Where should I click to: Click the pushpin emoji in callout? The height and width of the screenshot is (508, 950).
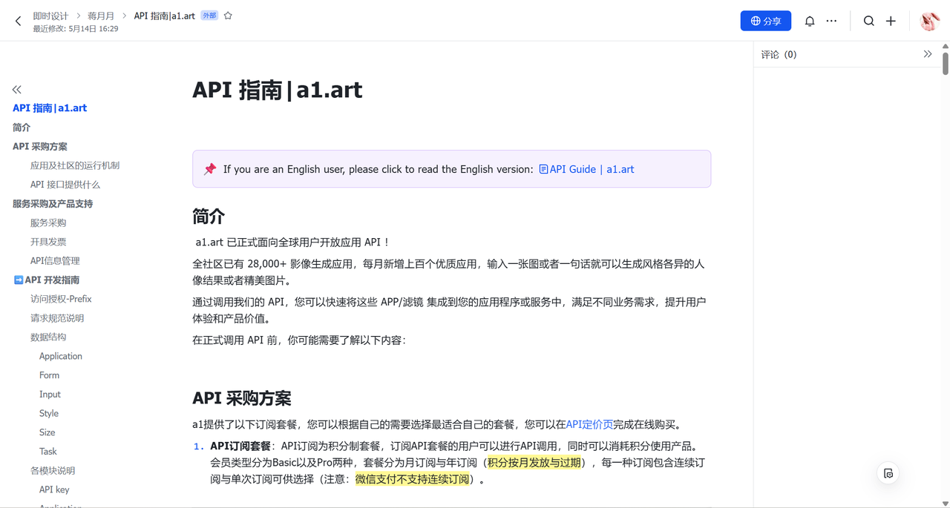coord(210,169)
